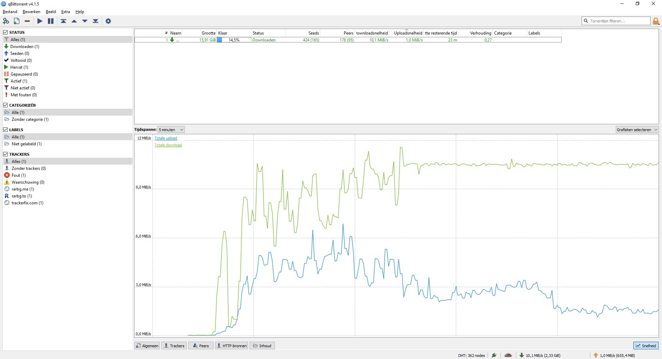Sort by the Status column header
Screen dimensions: 662x359
pos(268,33)
